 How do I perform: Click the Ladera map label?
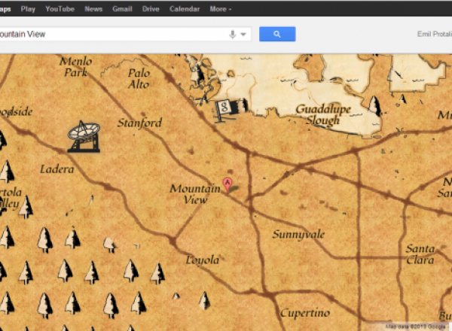tap(57, 169)
